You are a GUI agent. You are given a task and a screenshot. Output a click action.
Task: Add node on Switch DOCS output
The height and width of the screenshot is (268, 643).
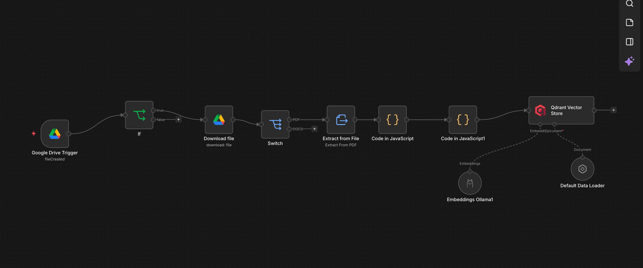click(314, 129)
